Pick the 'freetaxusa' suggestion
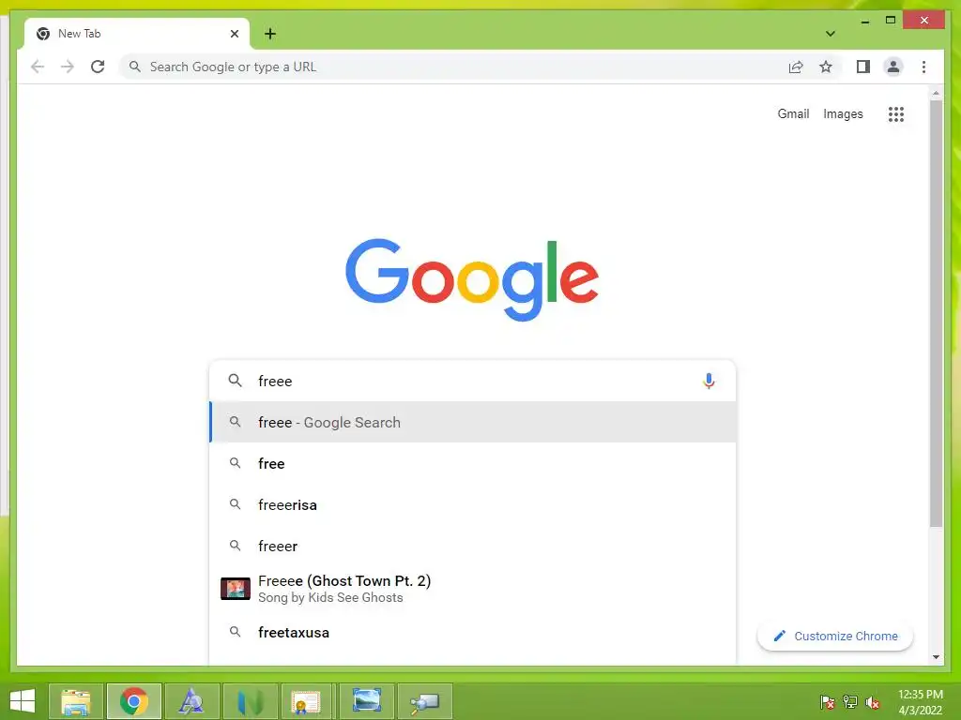The height and width of the screenshot is (720, 961). coord(472,632)
